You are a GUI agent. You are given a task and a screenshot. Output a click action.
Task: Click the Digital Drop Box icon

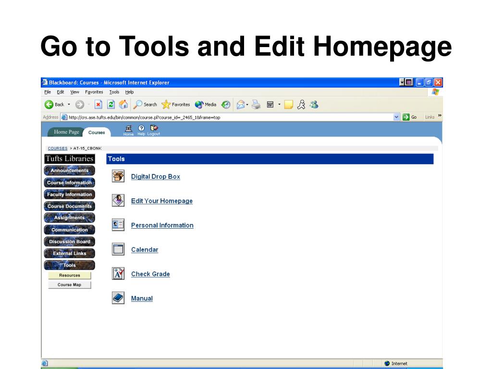click(118, 176)
